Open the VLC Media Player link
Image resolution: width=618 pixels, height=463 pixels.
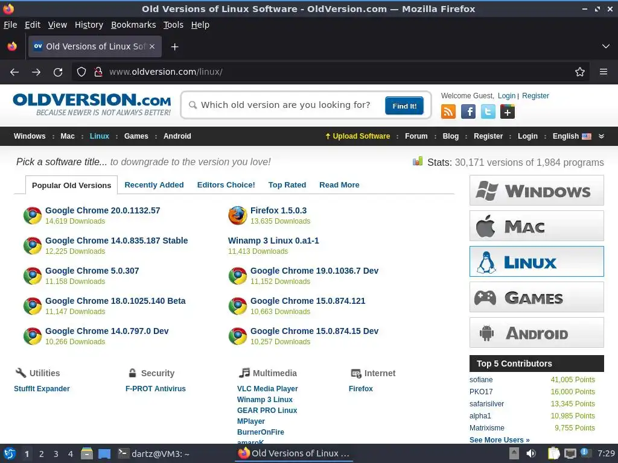pyautogui.click(x=267, y=389)
